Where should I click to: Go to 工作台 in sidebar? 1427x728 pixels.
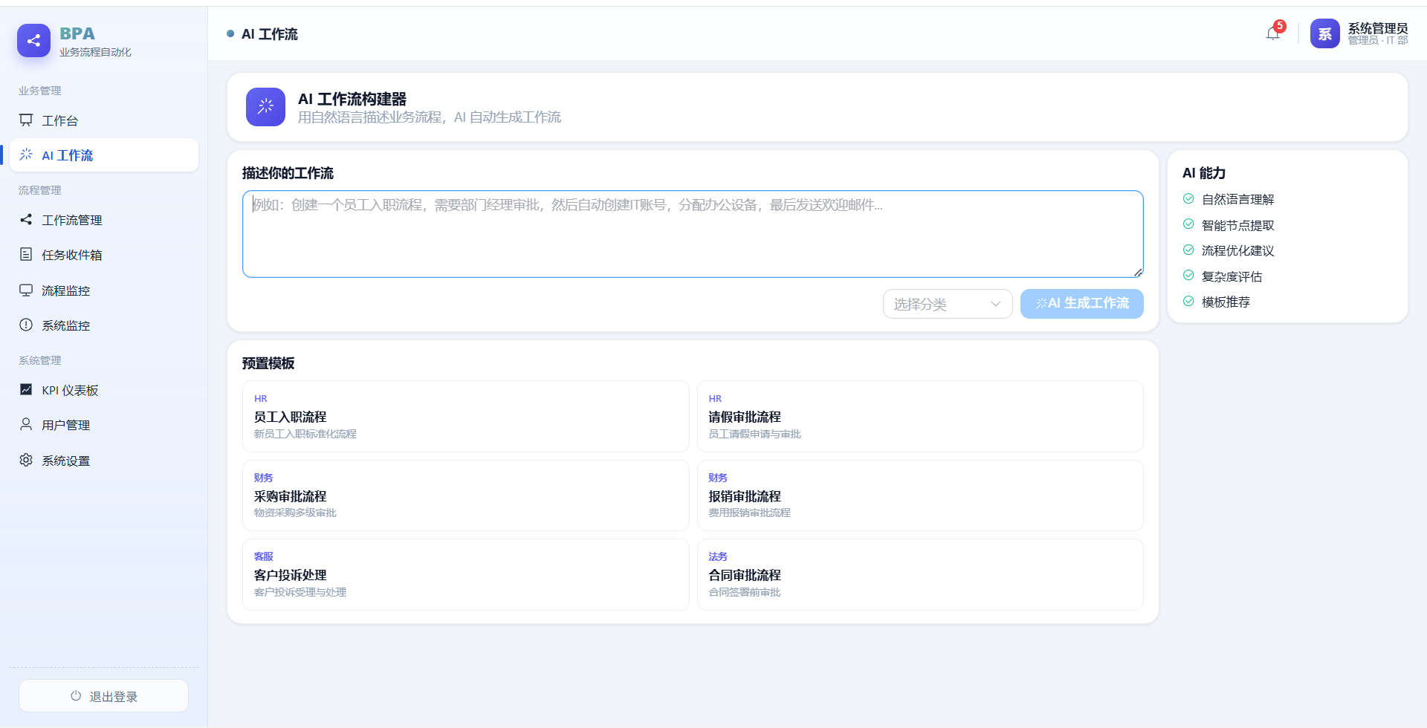tap(104, 120)
